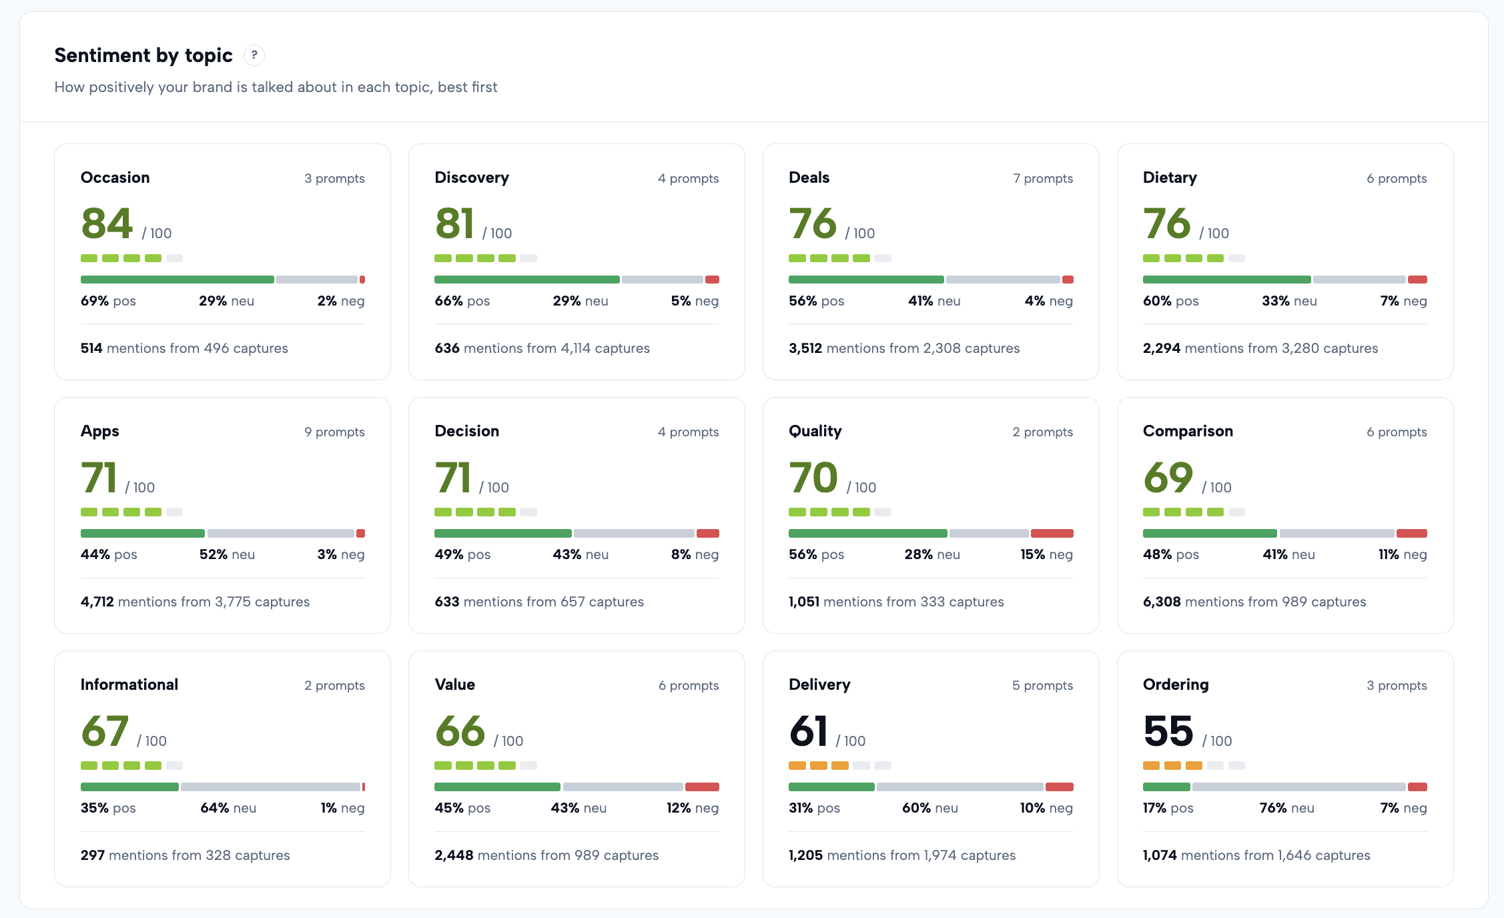Screen dimensions: 1504x918
Task: Click '69% pos' on the Occasion card
Action: 108,301
